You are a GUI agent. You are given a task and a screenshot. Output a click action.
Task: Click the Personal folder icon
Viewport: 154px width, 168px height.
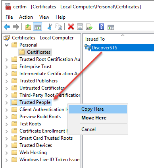[14, 45]
